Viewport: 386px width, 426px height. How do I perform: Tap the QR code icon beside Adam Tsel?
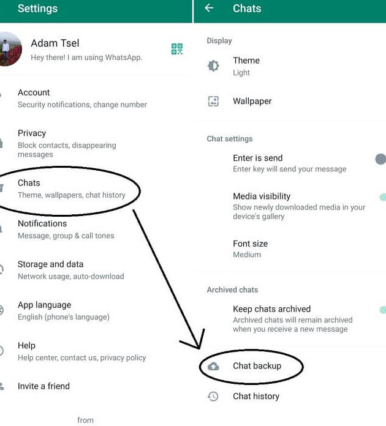(x=177, y=49)
